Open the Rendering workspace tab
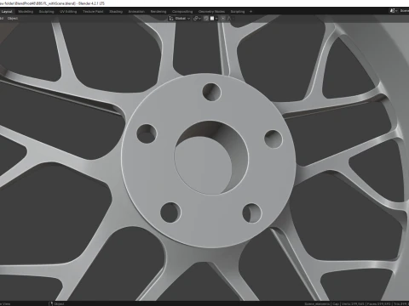This screenshot has width=409, height=306. [158, 12]
